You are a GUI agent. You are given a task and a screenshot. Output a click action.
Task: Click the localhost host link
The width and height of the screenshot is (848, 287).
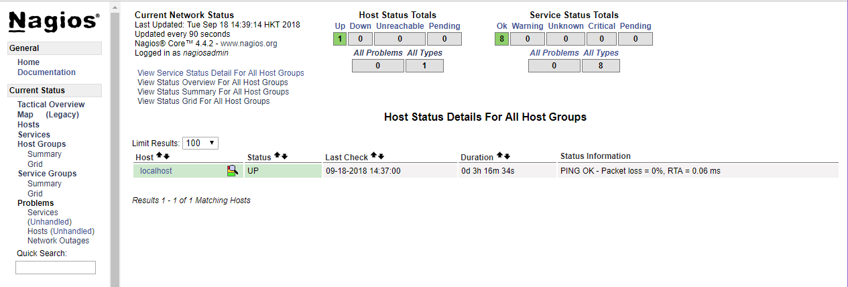point(156,171)
